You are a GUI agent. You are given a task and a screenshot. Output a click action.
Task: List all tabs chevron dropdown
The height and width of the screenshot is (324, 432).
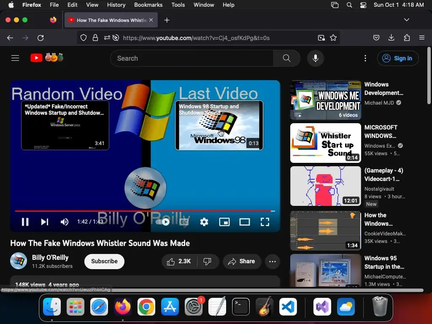point(406,20)
